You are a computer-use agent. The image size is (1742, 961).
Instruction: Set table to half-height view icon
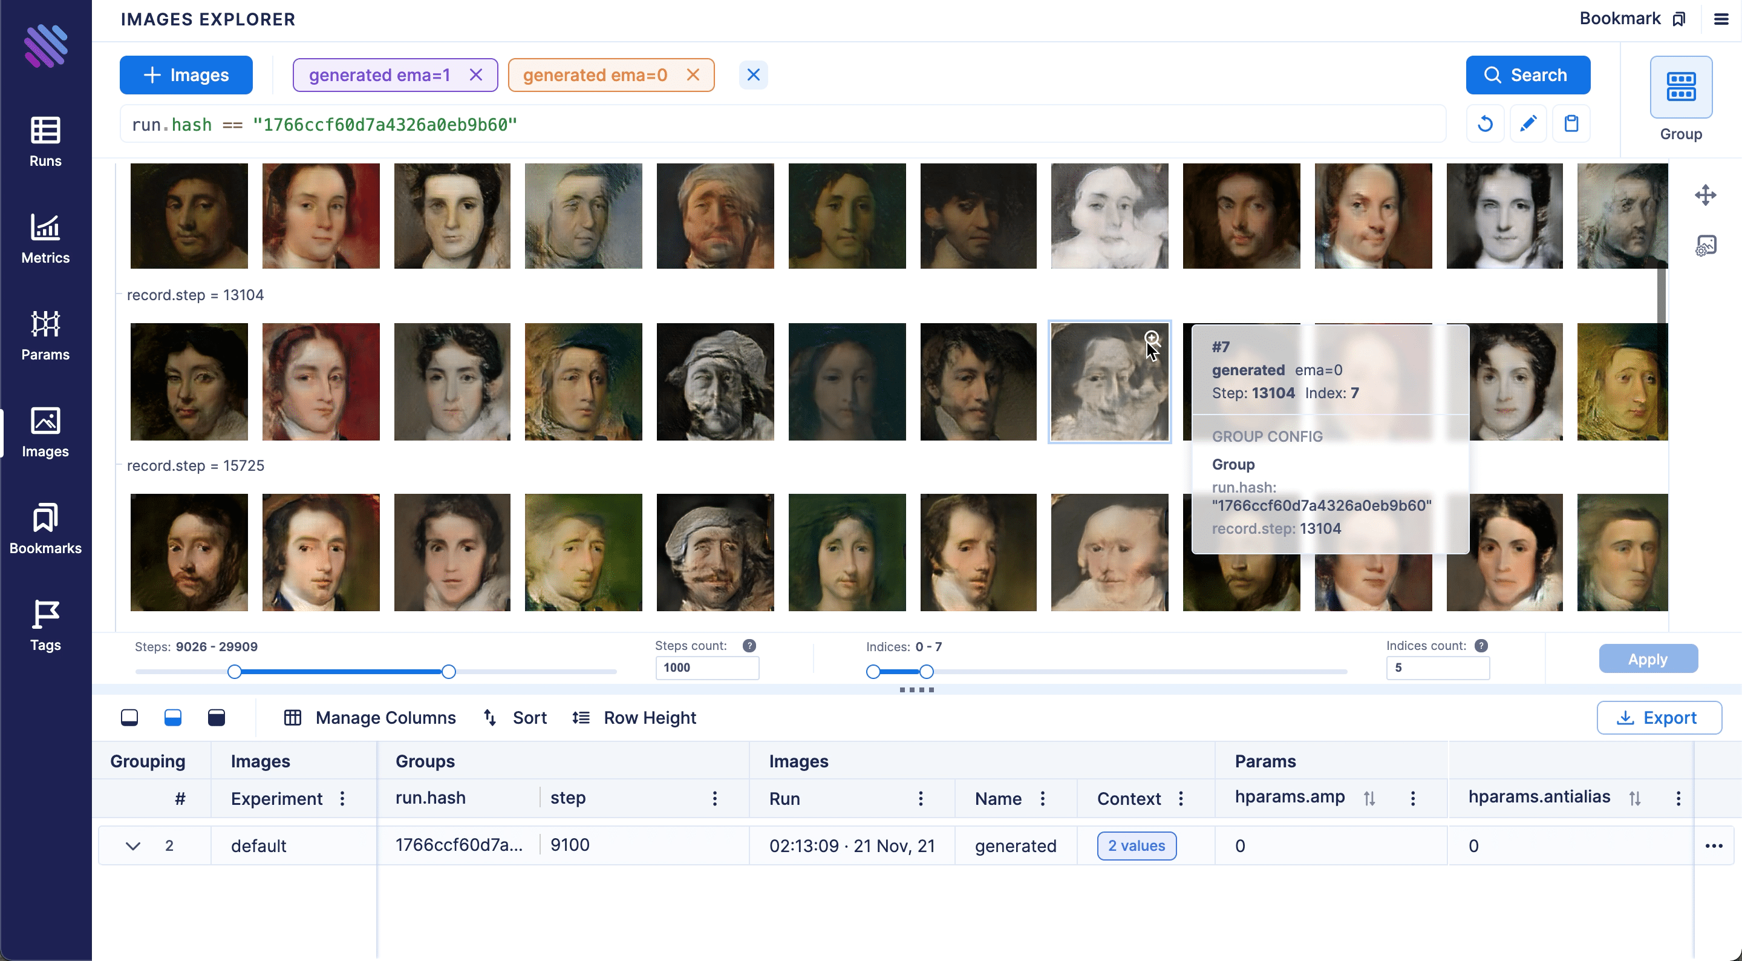[173, 717]
